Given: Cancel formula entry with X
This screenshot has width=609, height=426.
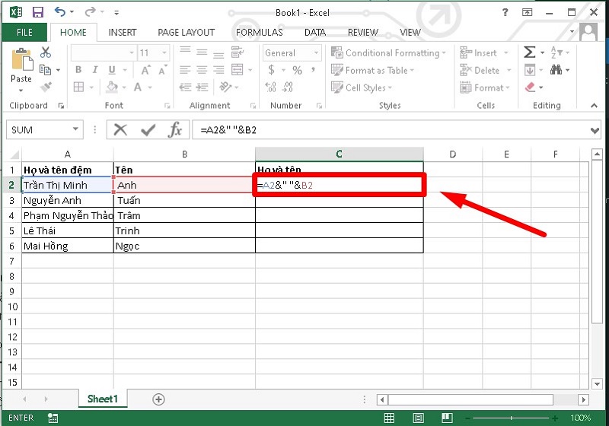Looking at the screenshot, I should click(120, 129).
